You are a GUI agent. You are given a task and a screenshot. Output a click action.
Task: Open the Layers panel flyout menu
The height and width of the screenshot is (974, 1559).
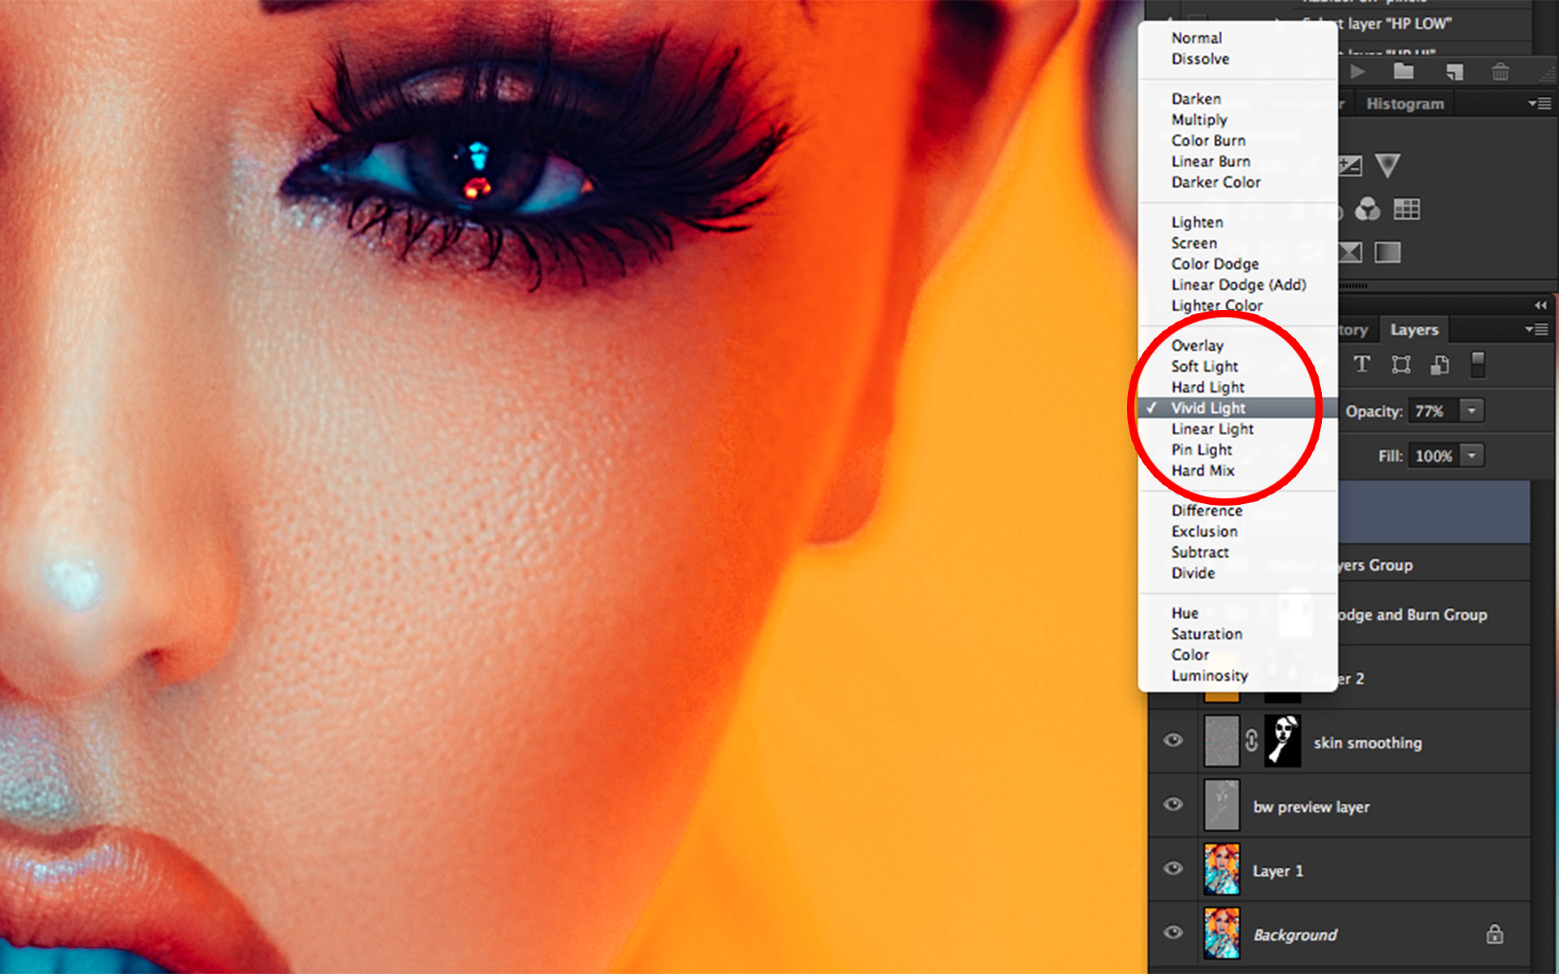(x=1537, y=329)
